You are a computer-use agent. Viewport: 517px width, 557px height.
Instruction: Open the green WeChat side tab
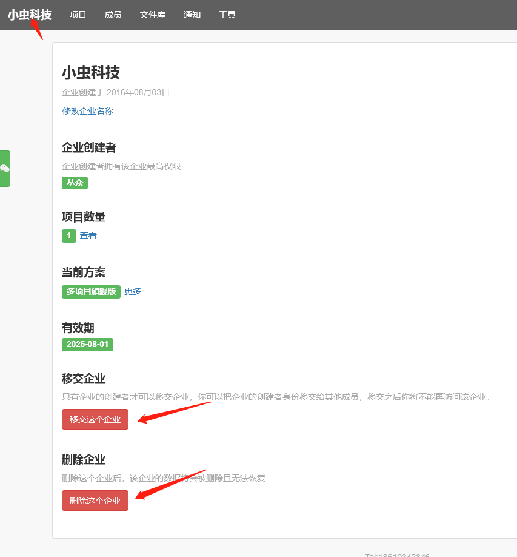point(5,169)
